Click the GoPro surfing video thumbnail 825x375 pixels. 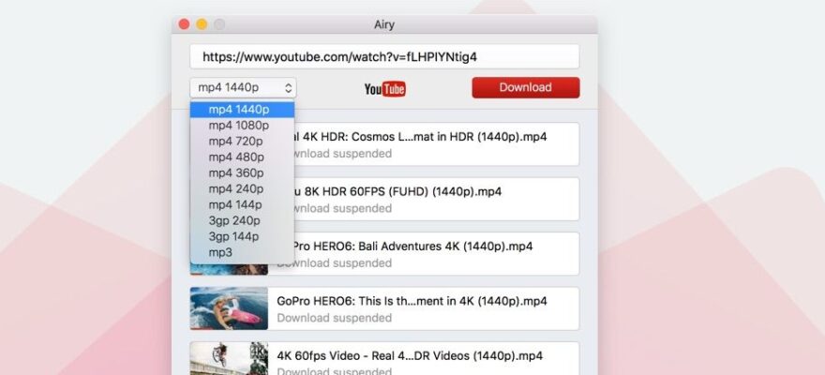(229, 308)
